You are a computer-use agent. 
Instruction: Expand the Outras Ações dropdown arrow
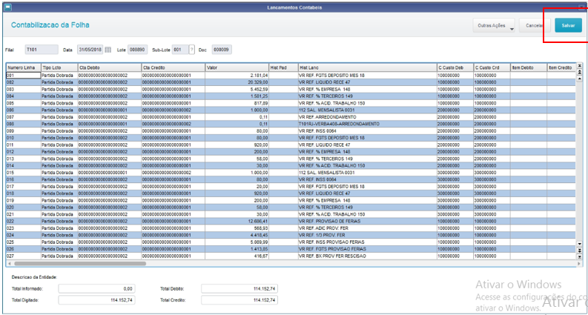click(x=511, y=28)
